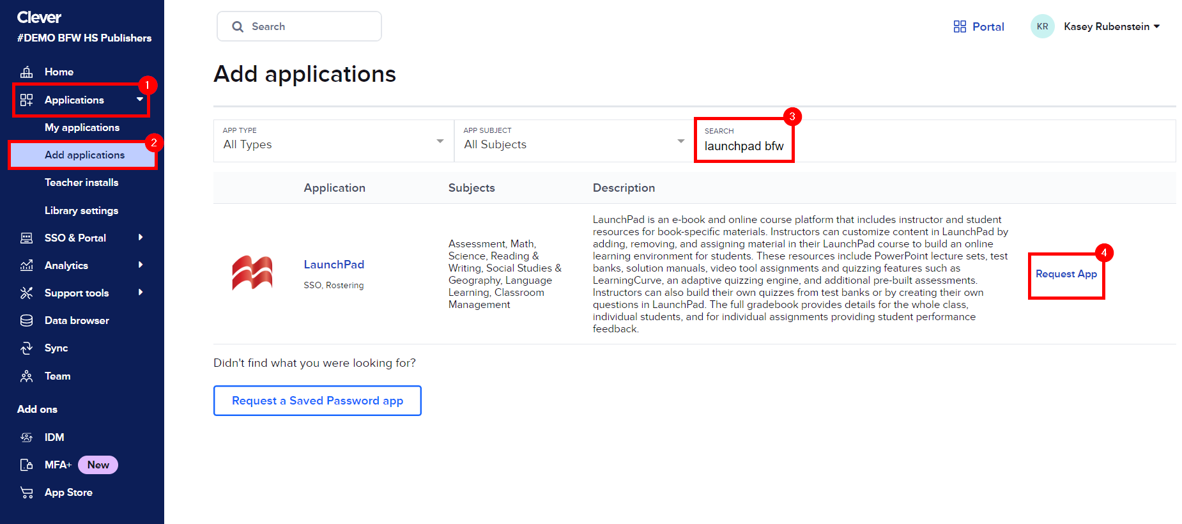Viewport: 1182px width, 524px height.
Task: Select the Sync arrows icon
Action: [26, 348]
